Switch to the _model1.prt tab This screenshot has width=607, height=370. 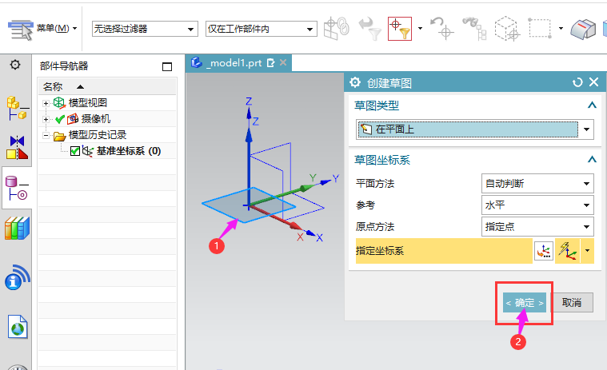[234, 62]
